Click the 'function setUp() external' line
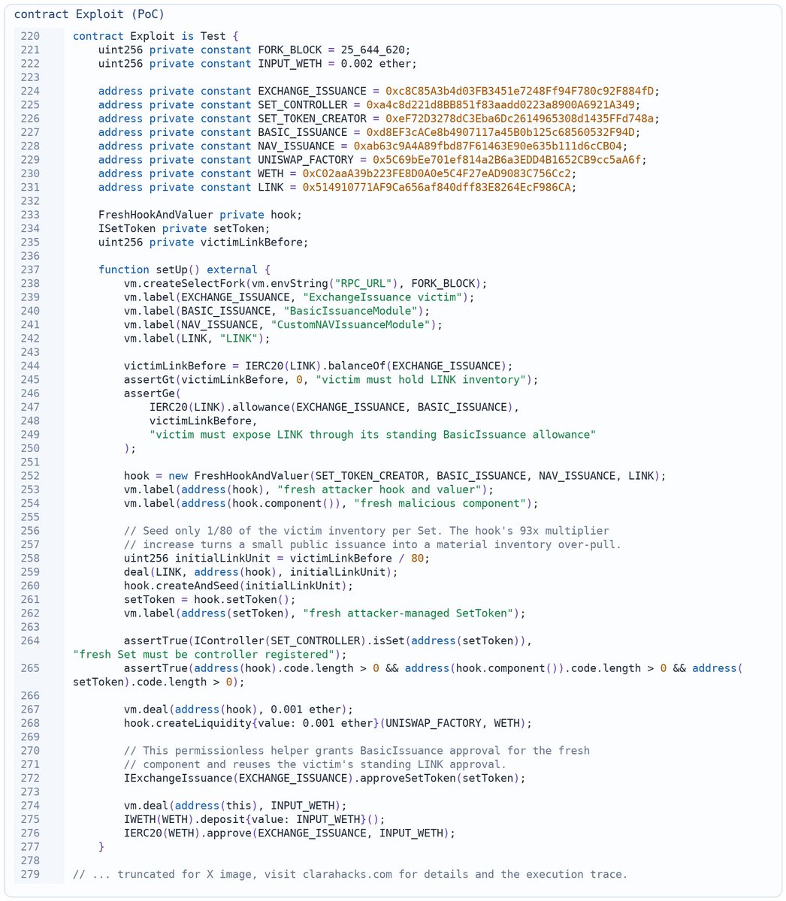The width and height of the screenshot is (786, 901). (184, 270)
